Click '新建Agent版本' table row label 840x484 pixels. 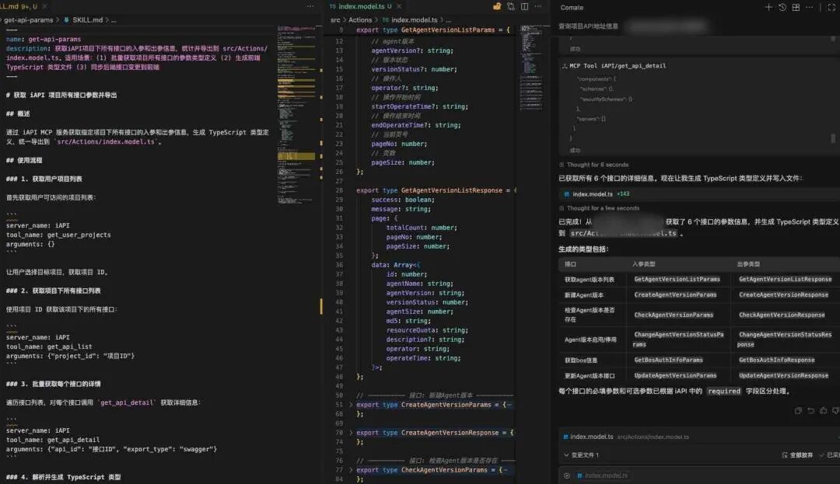(x=584, y=294)
